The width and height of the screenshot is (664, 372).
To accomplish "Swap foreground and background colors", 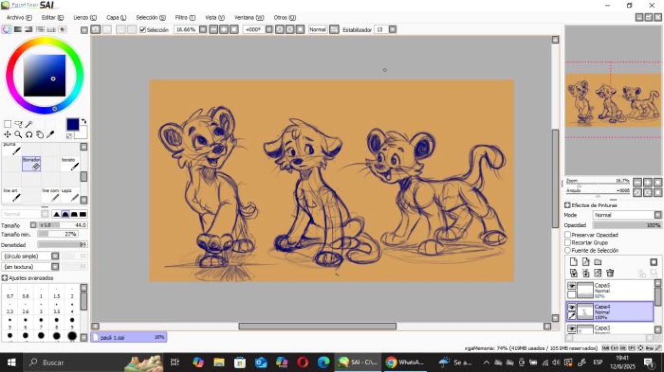I will [84, 121].
